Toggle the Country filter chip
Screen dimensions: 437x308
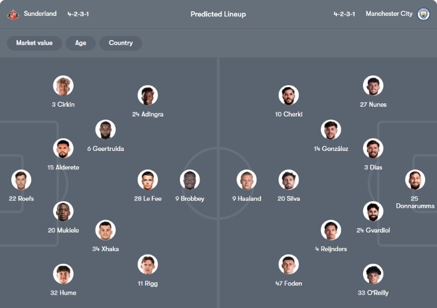[121, 43]
